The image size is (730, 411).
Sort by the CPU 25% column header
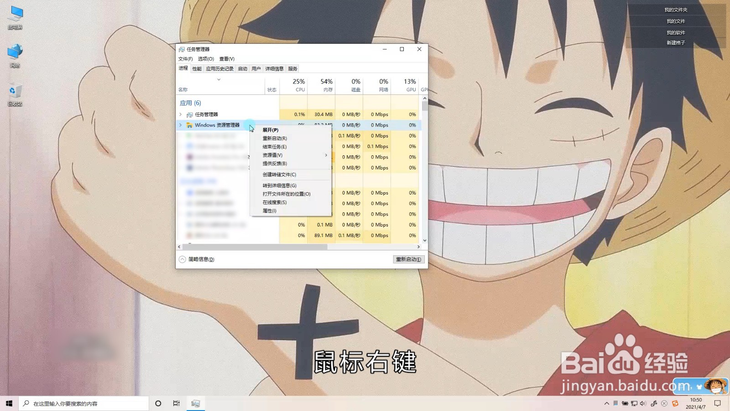tap(293, 85)
